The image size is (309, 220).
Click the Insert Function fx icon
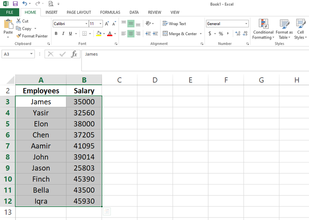74,54
